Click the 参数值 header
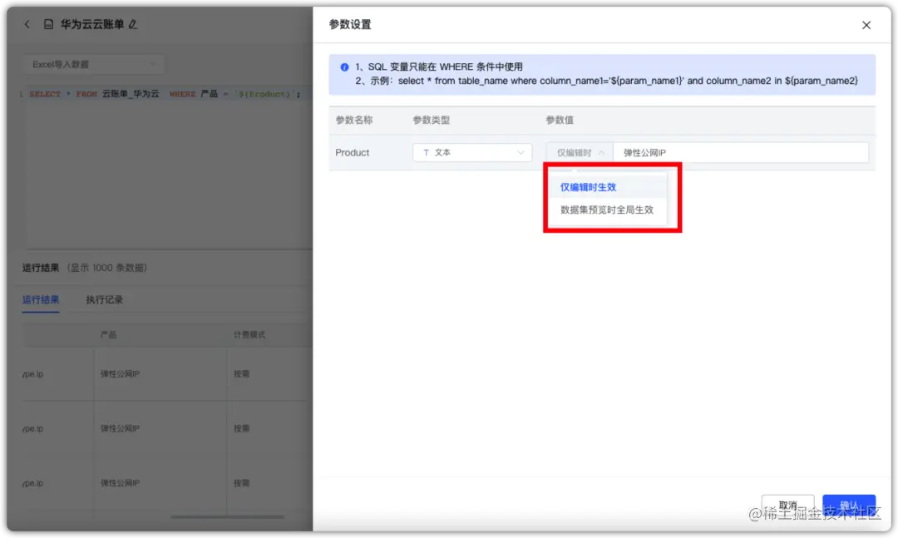The image size is (898, 538). click(x=560, y=120)
